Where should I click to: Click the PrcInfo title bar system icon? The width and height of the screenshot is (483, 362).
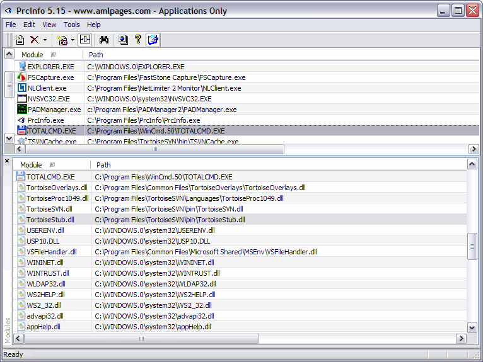coord(8,11)
